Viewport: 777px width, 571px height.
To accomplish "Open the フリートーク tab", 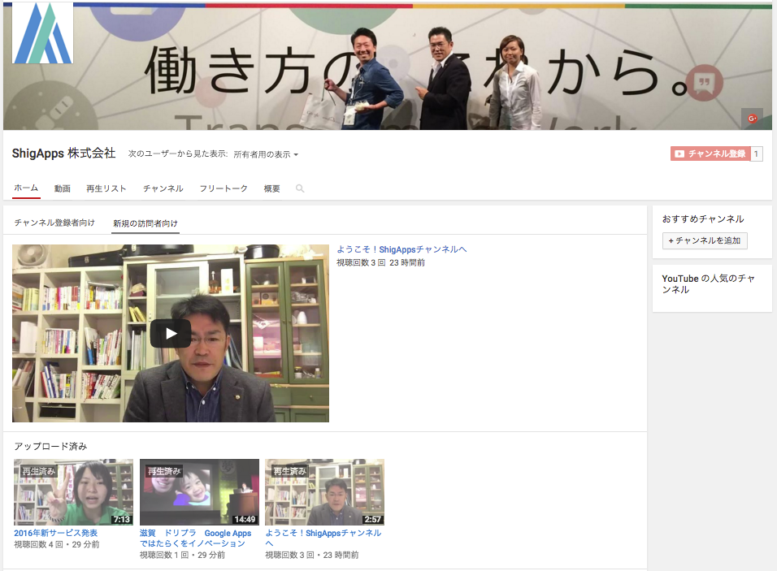I will (x=224, y=188).
